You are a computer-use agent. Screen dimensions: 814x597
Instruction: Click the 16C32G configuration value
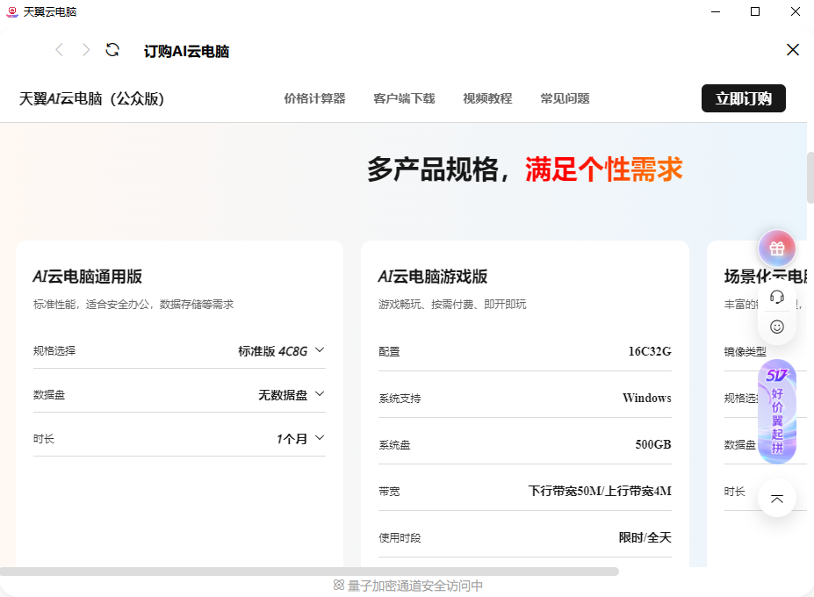[650, 351]
